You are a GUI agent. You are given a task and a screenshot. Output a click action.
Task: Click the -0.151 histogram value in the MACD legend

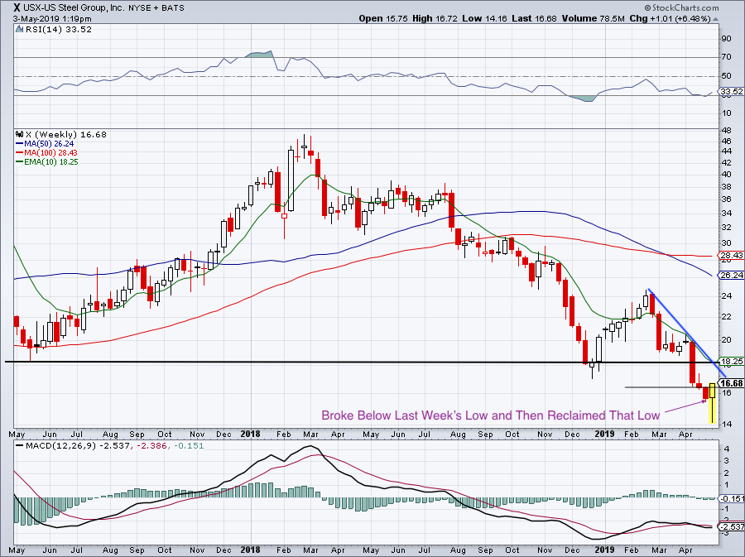click(x=188, y=446)
